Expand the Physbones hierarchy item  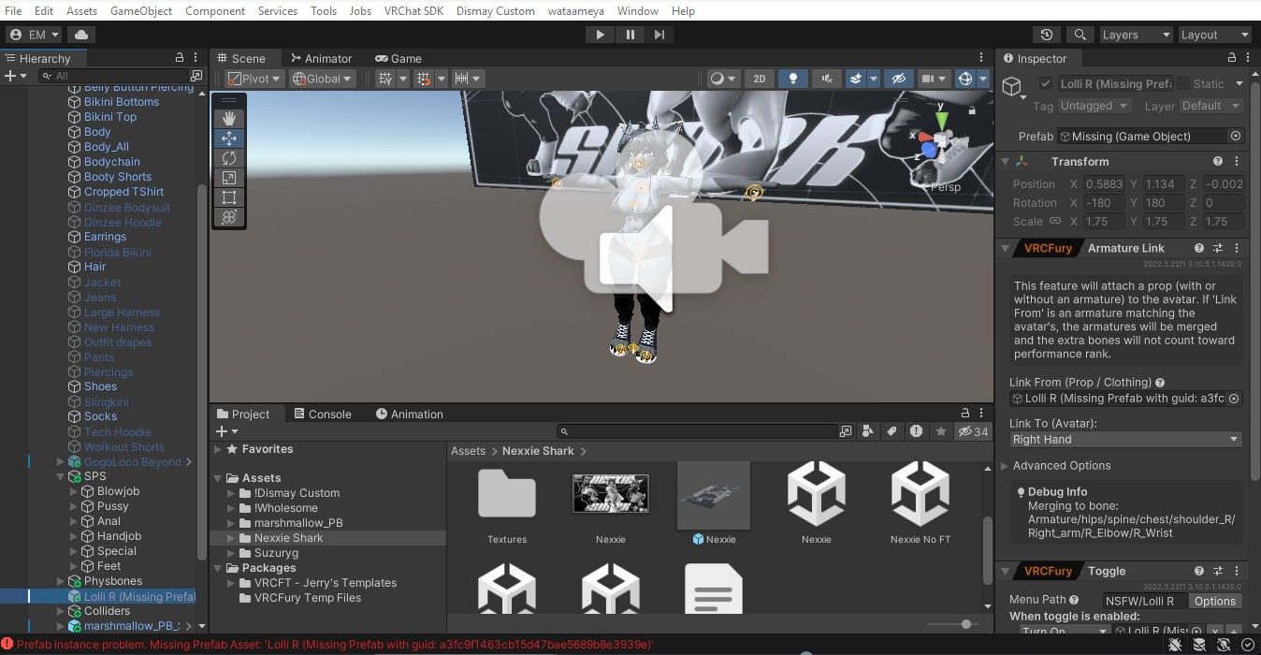click(x=61, y=581)
